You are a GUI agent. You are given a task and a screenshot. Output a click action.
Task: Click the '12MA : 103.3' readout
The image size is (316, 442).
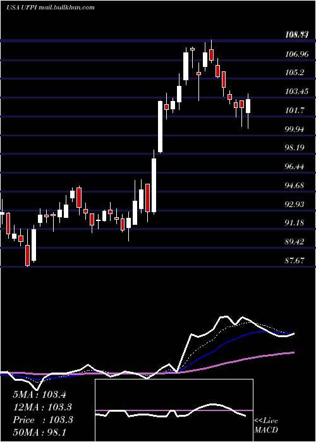(x=42, y=407)
